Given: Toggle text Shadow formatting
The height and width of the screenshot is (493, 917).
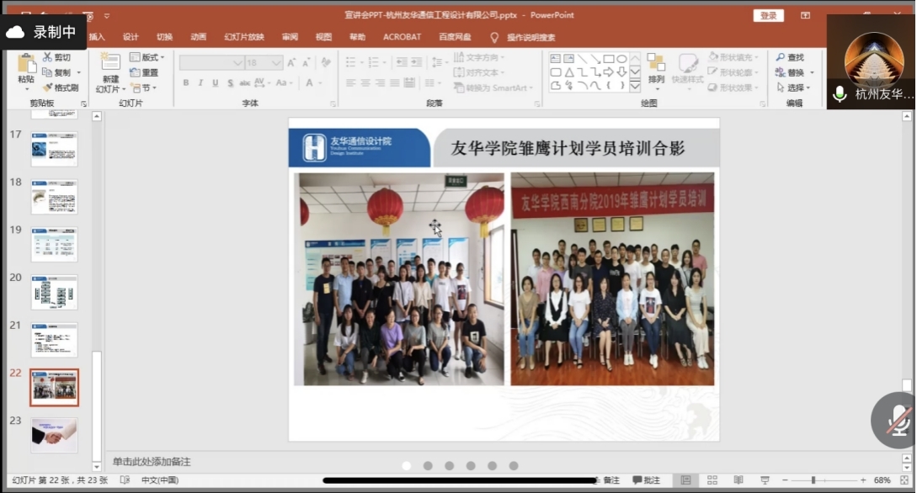Looking at the screenshot, I should click(231, 83).
